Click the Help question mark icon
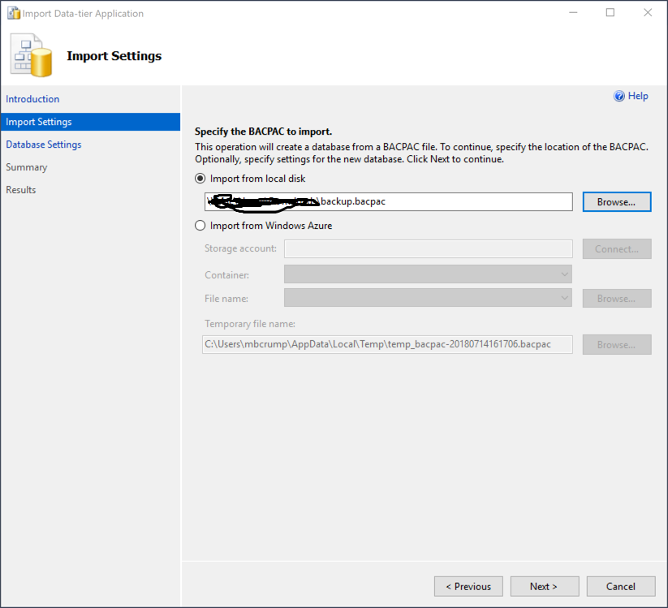The width and height of the screenshot is (668, 608). (620, 96)
